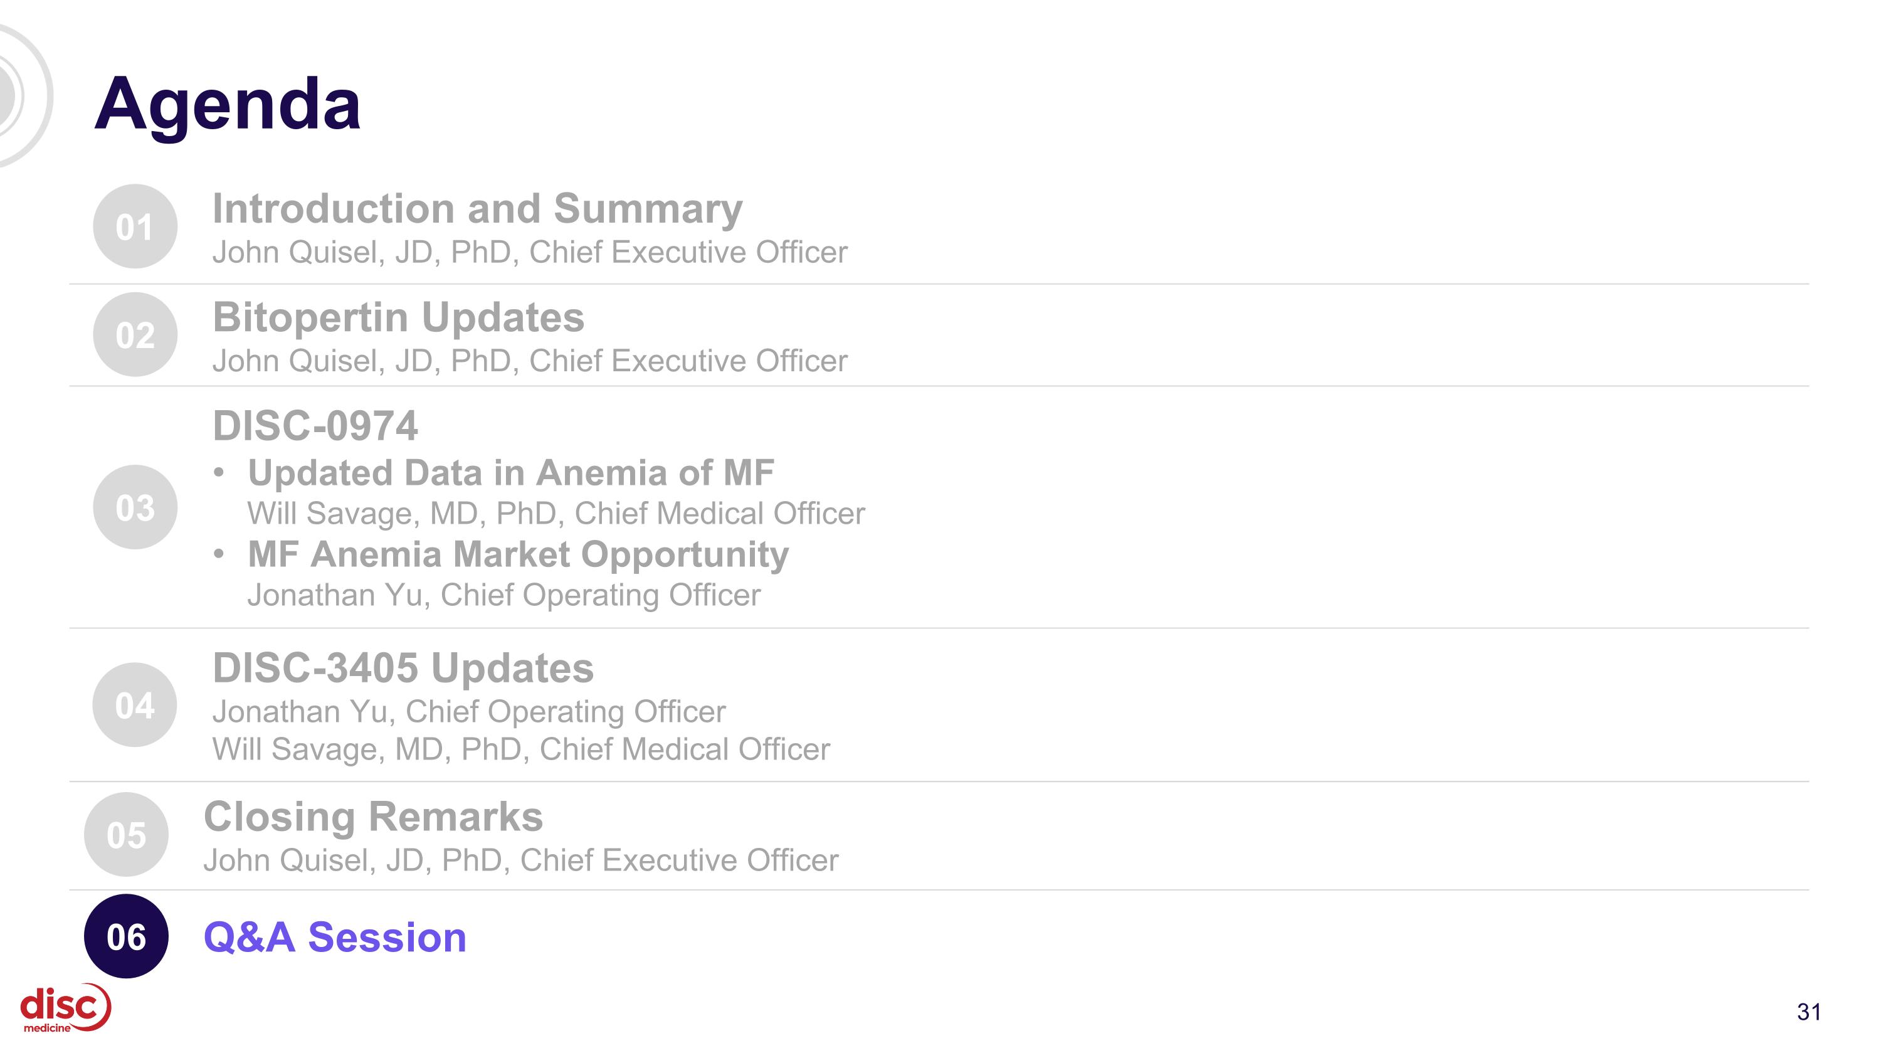Click the 01 numbered circle badge

coord(135,226)
